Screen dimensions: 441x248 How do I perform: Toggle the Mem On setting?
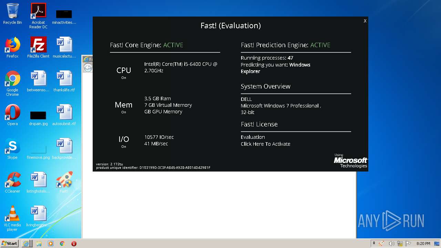click(x=124, y=112)
